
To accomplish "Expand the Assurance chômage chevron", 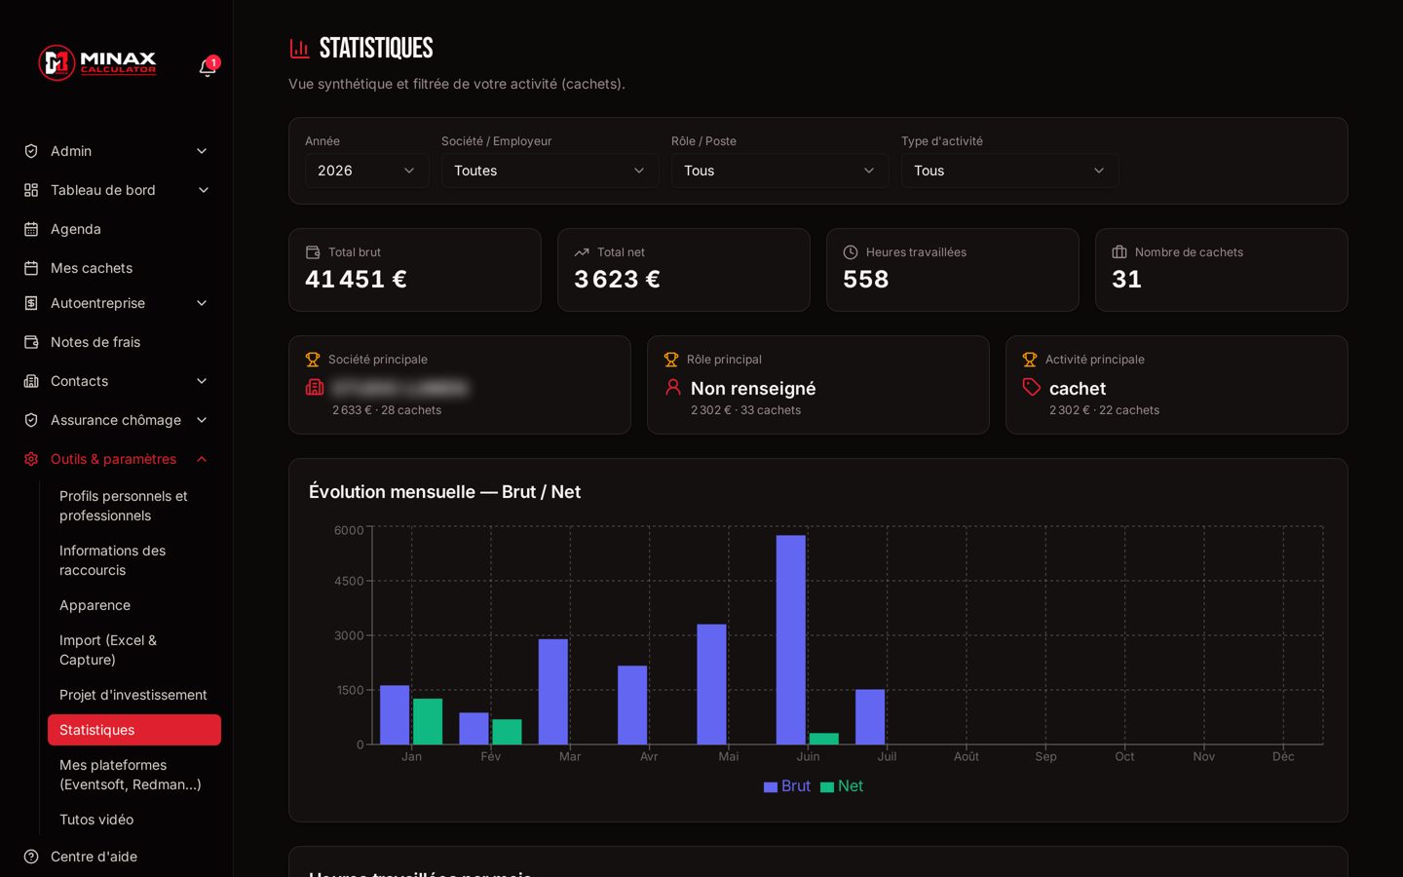I will [202, 420].
